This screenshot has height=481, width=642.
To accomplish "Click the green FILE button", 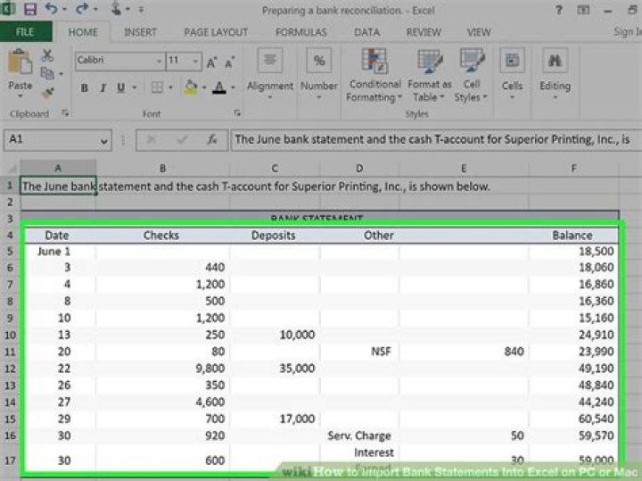I will (x=25, y=32).
